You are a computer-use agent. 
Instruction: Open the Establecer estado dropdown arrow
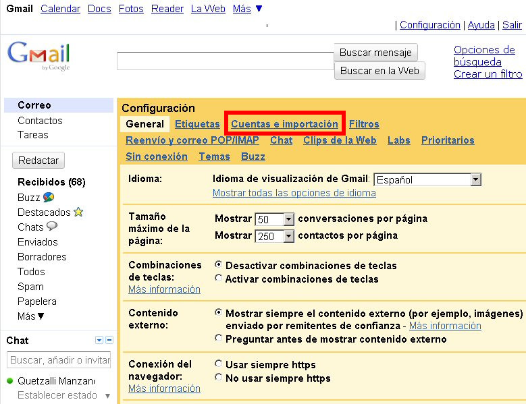(107, 396)
